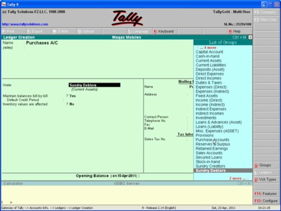
Task: Select Expenses (Direct) group
Action: tap(211, 87)
